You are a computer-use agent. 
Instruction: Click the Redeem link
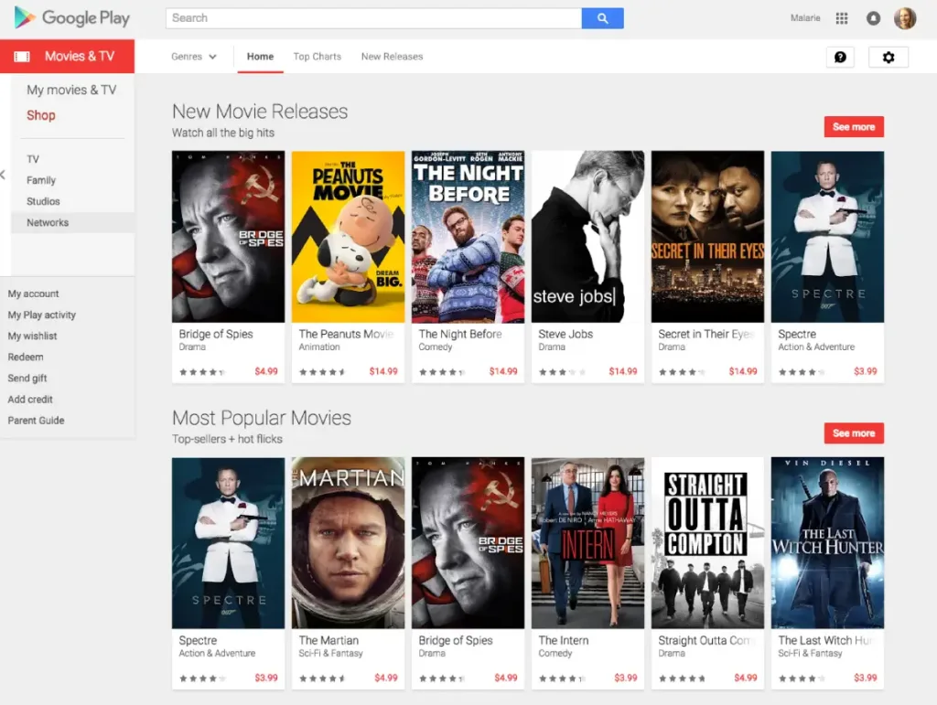coord(25,357)
